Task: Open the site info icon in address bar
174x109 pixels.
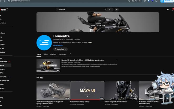Action: (9, 1)
